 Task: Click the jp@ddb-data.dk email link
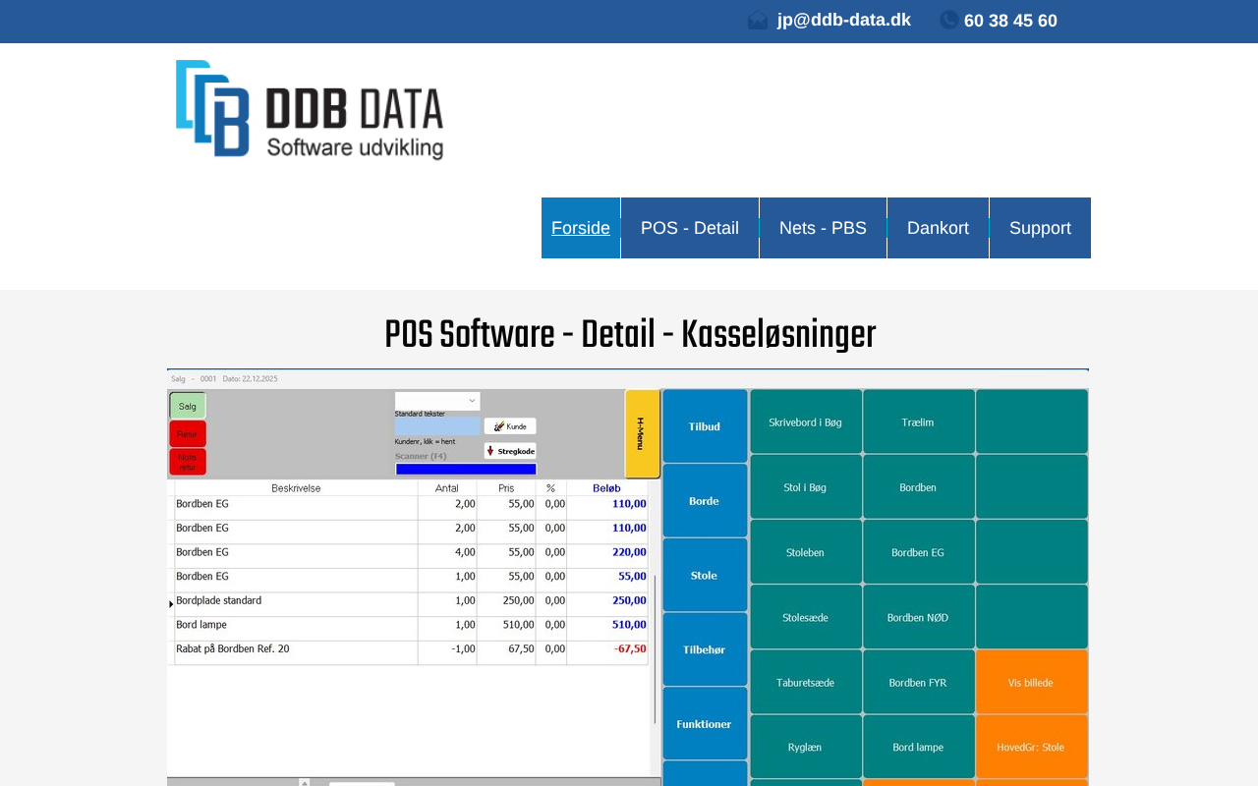(x=843, y=20)
